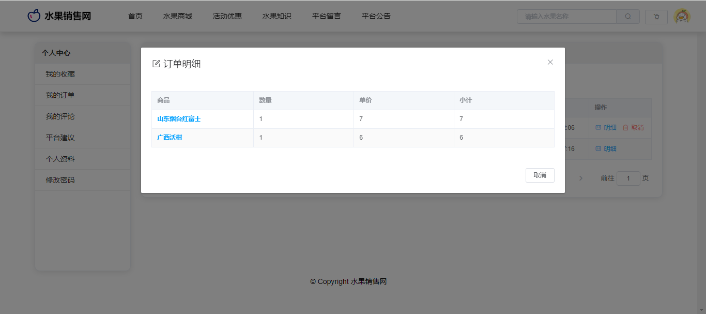The height and width of the screenshot is (314, 706).
Task: Select 修改密码 in sidebar
Action: (83, 180)
